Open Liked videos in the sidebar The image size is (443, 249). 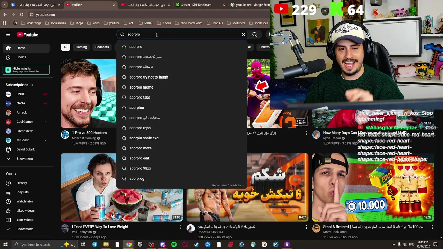[x=26, y=211]
